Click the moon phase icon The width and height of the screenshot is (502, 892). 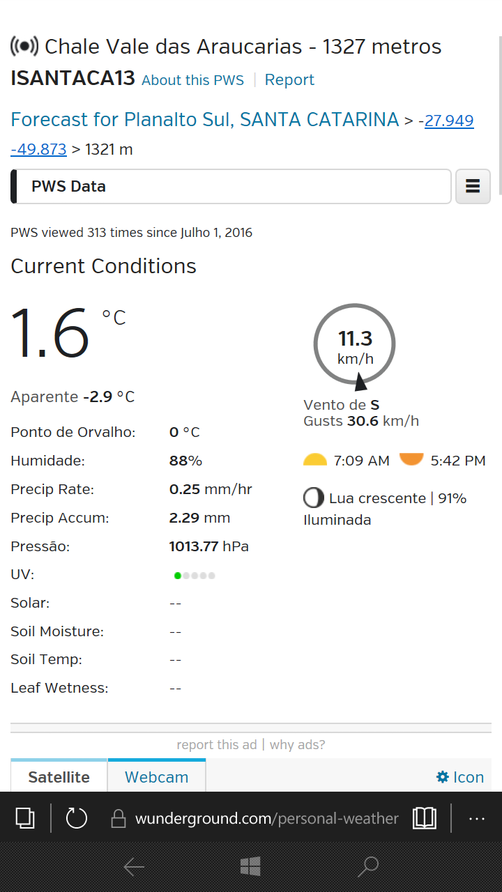coord(313,498)
